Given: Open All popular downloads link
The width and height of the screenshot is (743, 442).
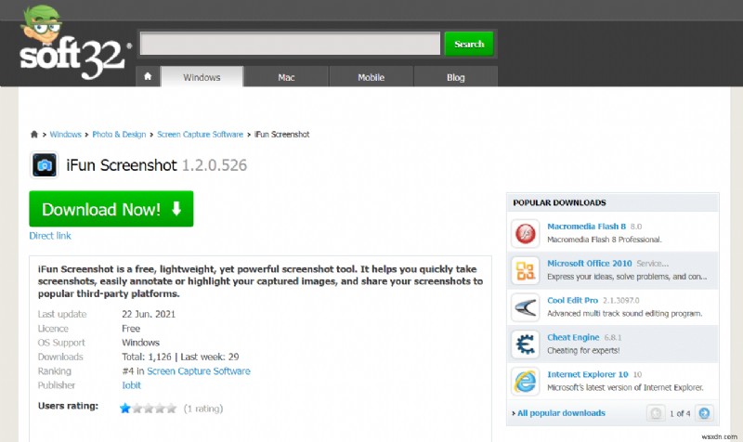Looking at the screenshot, I should 561,413.
